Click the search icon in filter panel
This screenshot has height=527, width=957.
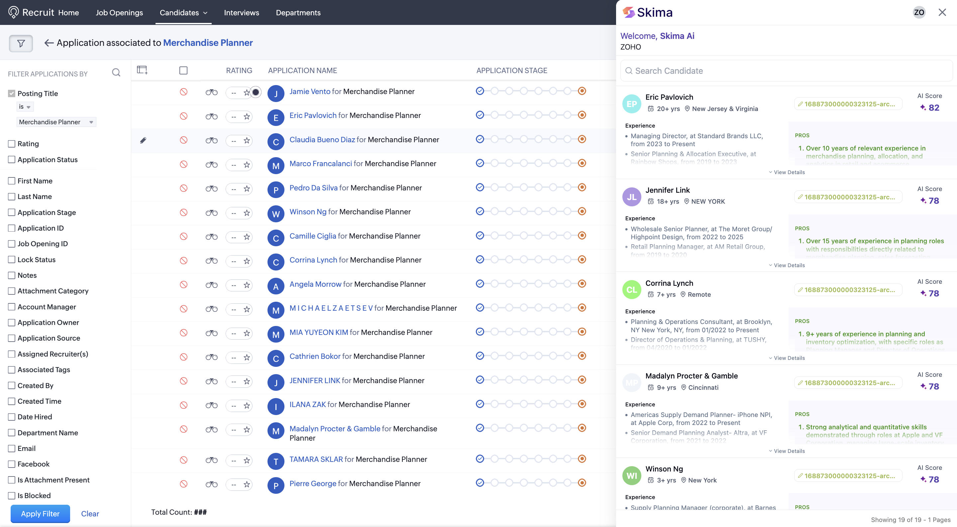pyautogui.click(x=116, y=72)
